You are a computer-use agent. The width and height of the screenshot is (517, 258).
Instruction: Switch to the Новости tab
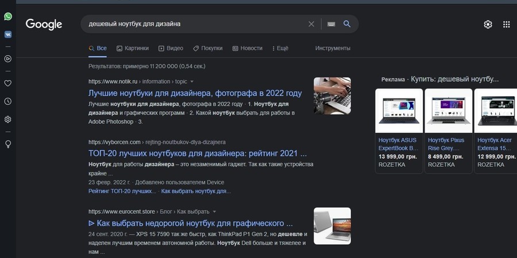pos(247,48)
